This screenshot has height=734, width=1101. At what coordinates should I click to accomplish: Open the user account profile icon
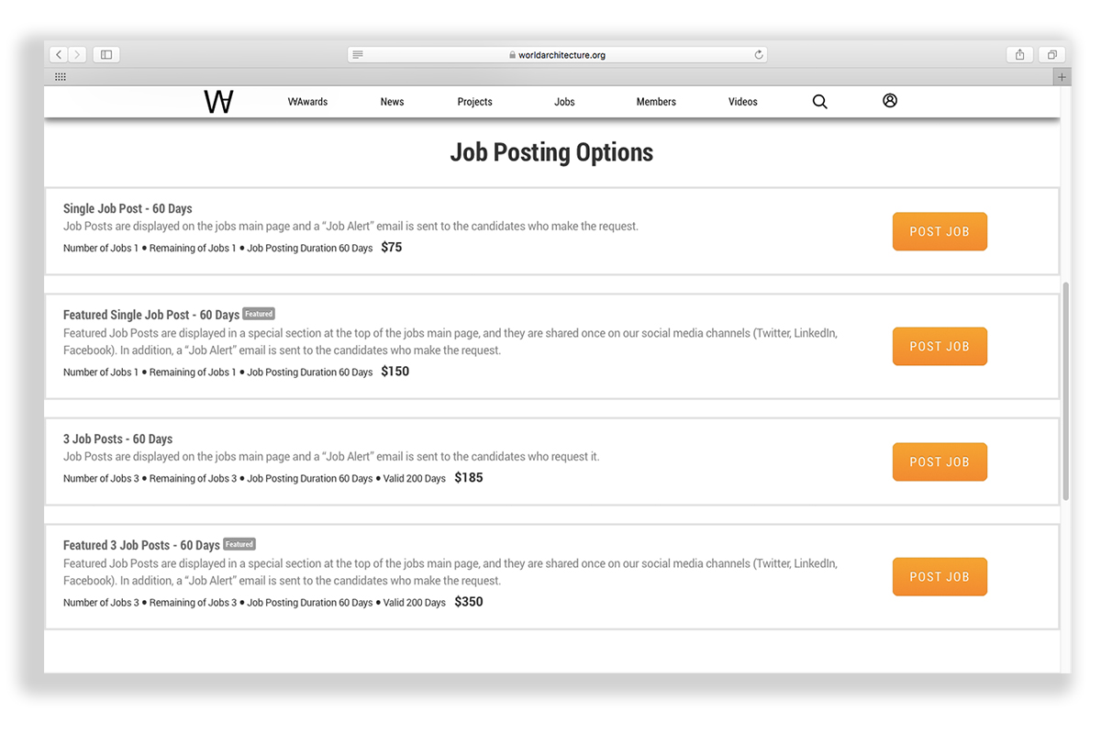click(889, 101)
